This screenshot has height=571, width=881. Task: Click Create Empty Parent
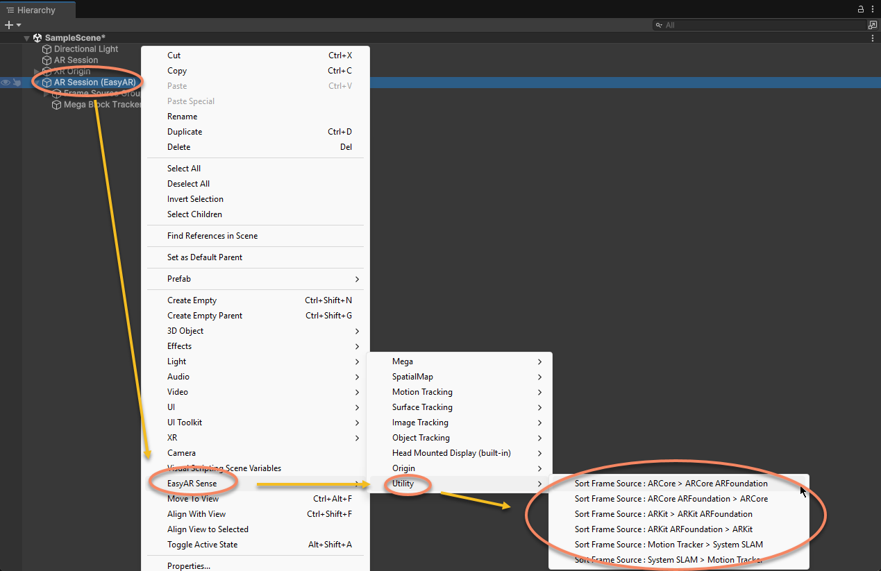click(x=255, y=316)
